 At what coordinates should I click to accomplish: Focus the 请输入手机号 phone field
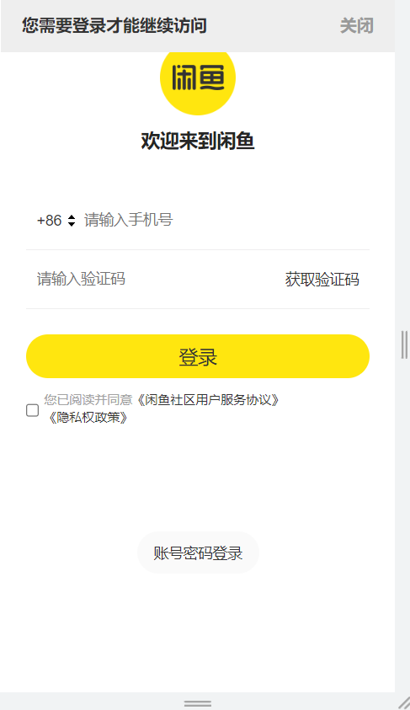pyautogui.click(x=226, y=220)
